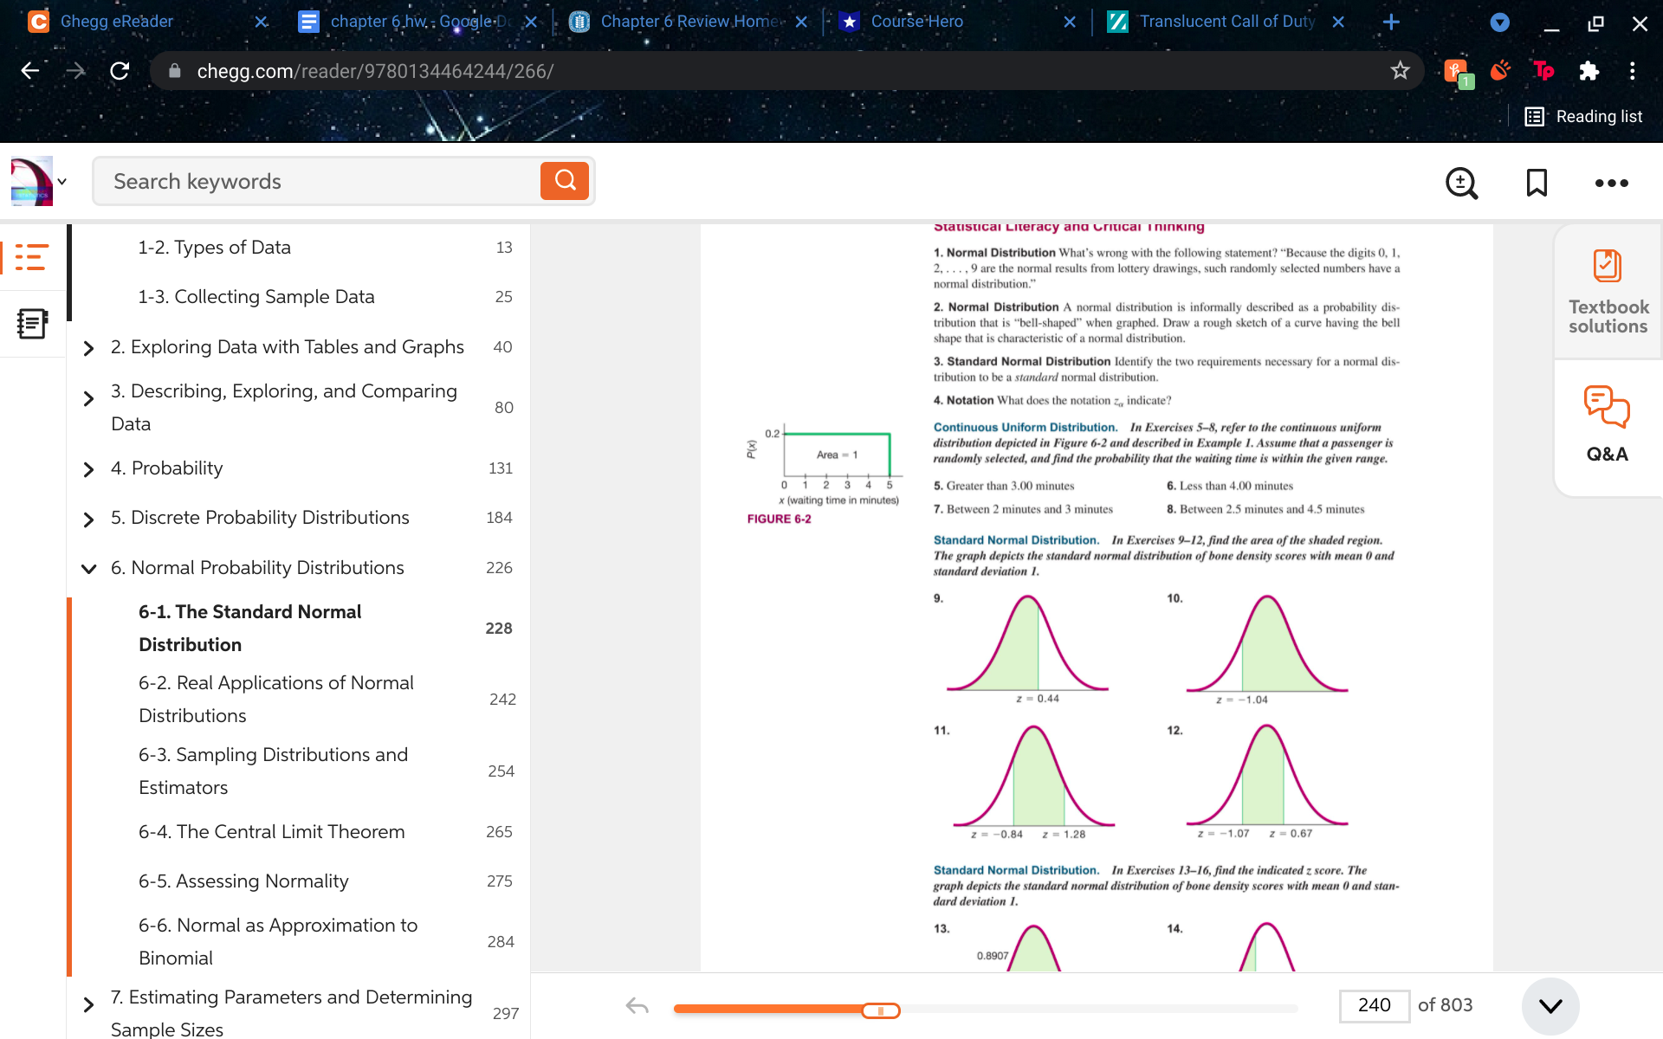Image resolution: width=1663 pixels, height=1039 pixels.
Task: Star this page in the address bar
Action: [1400, 71]
